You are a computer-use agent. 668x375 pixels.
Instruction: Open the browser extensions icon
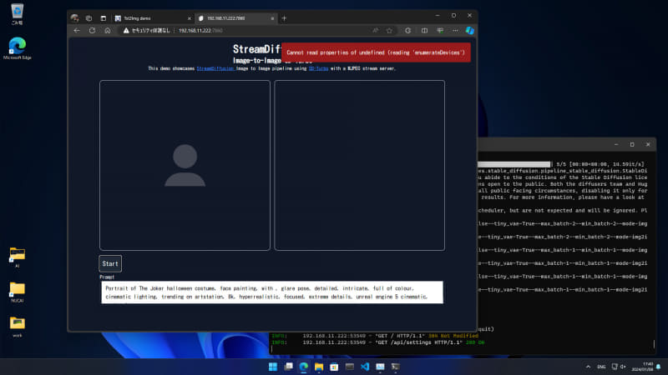408,31
